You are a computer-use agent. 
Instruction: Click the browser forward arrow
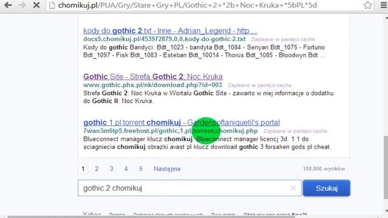click(22, 5)
